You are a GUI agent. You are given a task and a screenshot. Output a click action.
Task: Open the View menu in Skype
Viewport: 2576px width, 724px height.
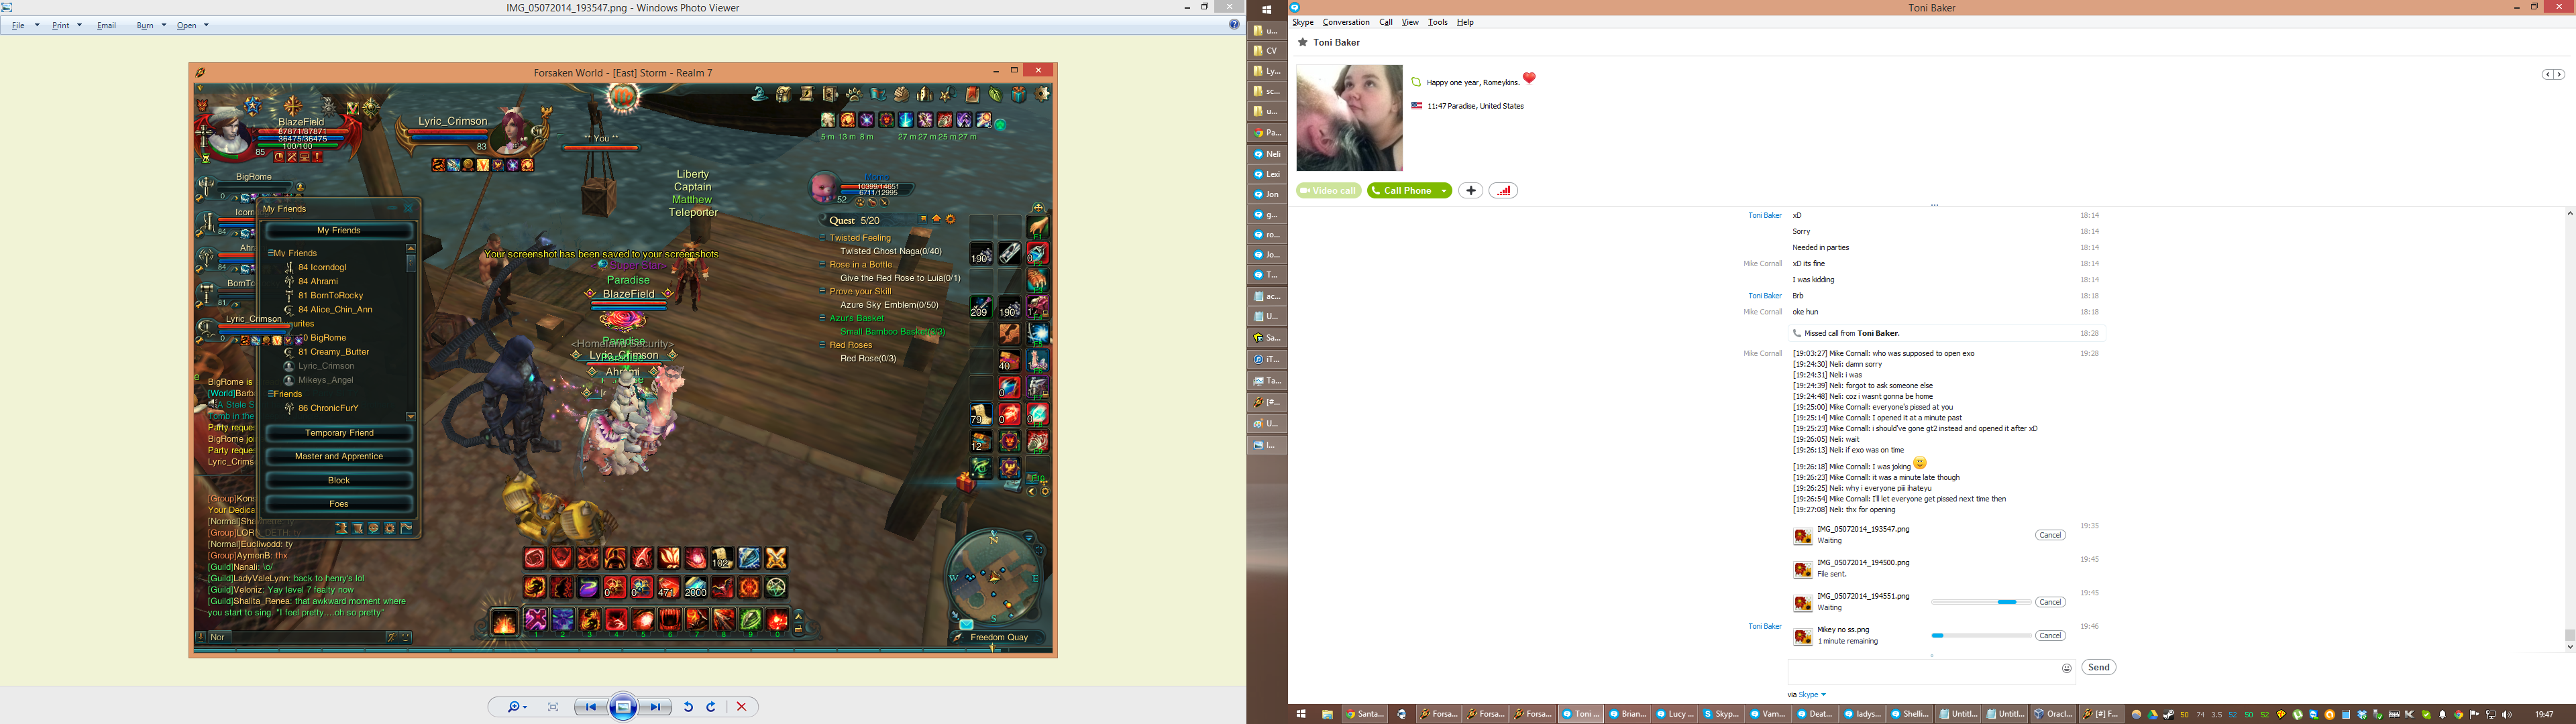point(1410,22)
